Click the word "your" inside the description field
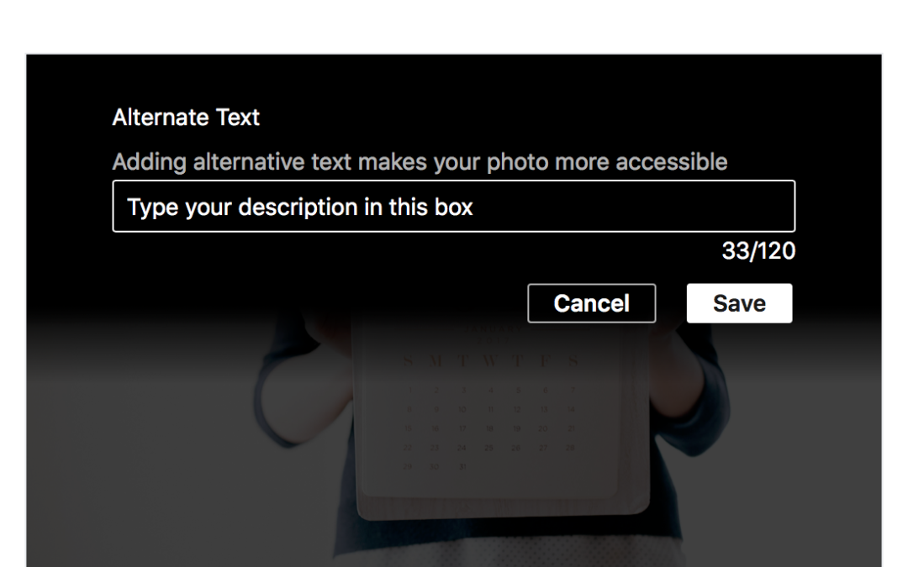908x567 pixels. 208,207
